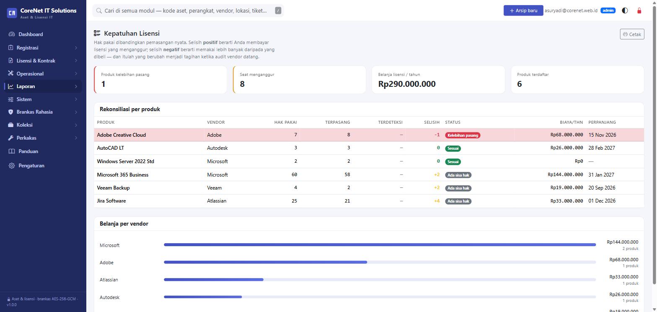657x312 pixels.
Task: Click the Brankas Rahasia shield icon
Action: [11, 112]
